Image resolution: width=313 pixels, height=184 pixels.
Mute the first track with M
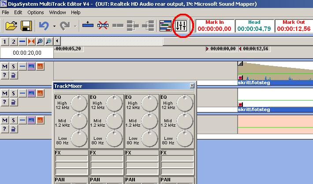pos(5,66)
